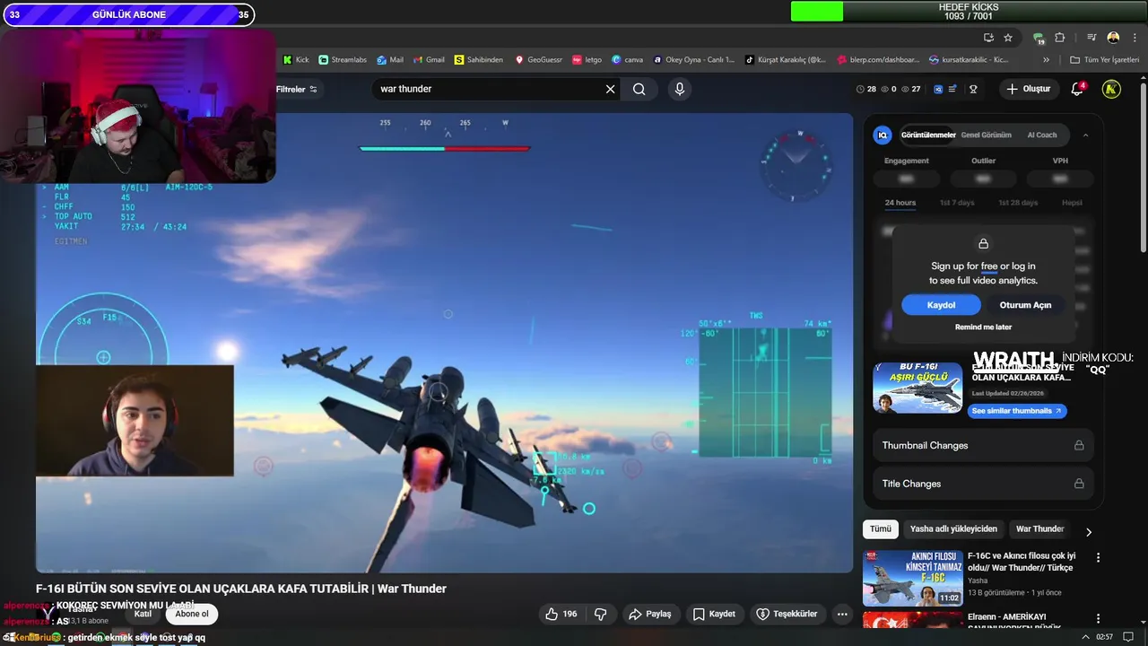Click the Kaydet save button
Screen dimensions: 1148x646
[714, 614]
